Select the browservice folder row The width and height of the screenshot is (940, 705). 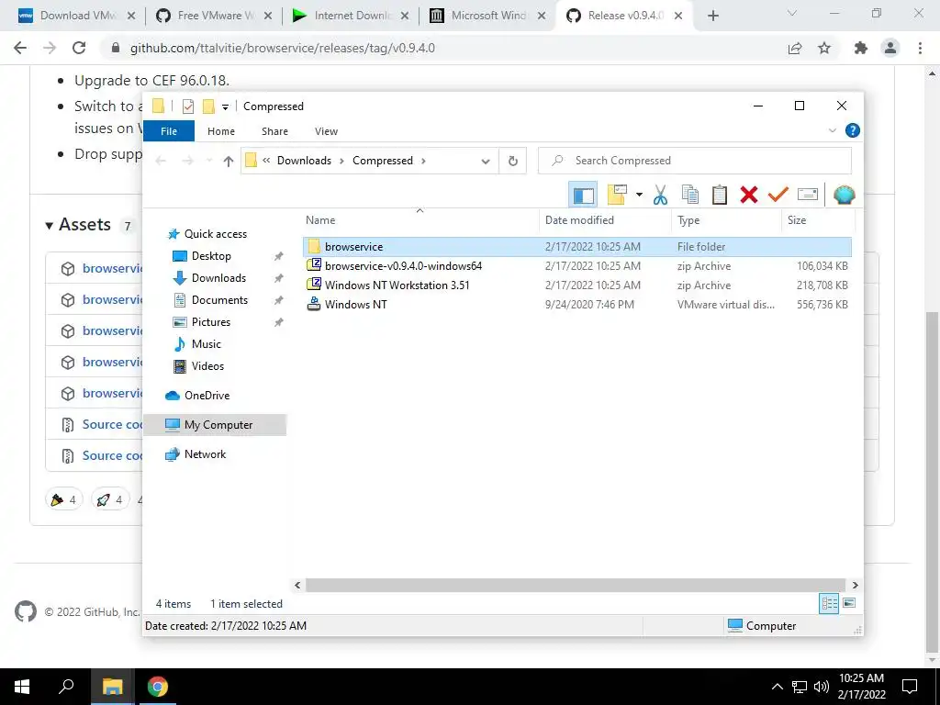(577, 247)
